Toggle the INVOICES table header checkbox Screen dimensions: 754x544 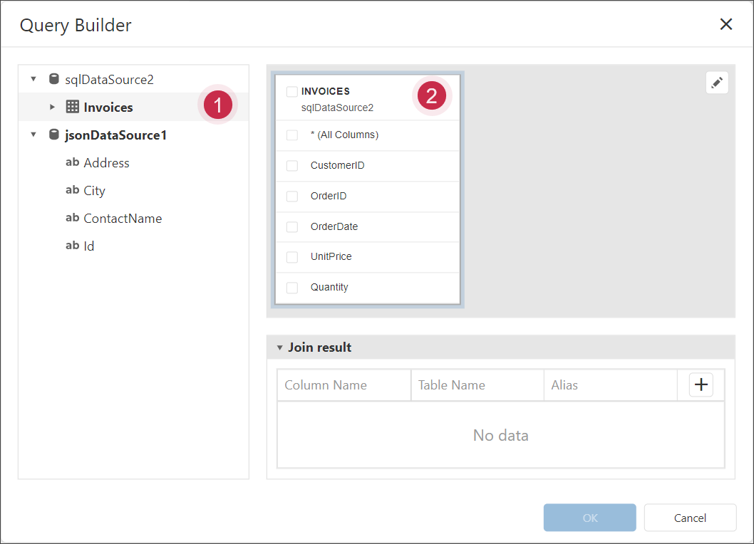coord(292,92)
